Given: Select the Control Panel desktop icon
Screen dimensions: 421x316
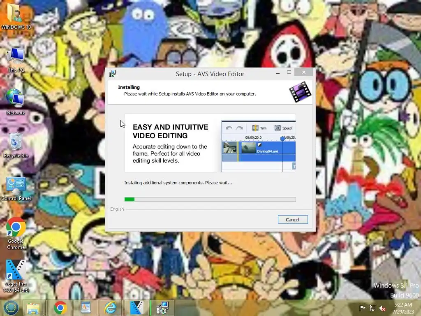Looking at the screenshot, I should click(16, 189).
